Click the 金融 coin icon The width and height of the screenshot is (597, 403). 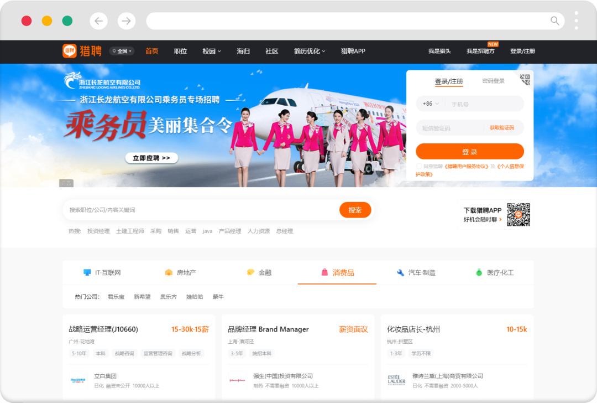pos(250,272)
